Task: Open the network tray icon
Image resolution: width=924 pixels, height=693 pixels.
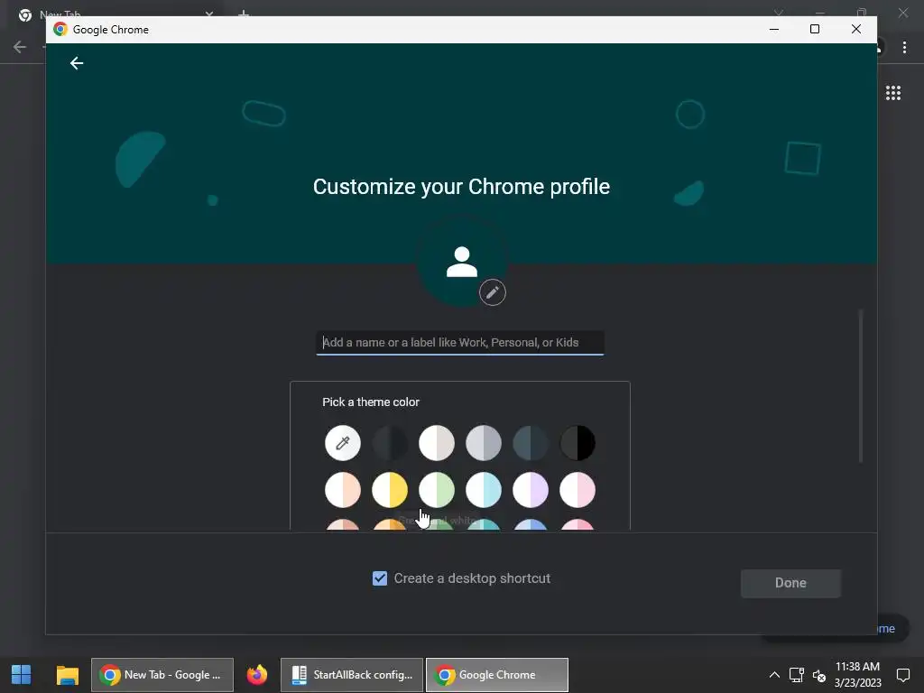Action: point(797,675)
